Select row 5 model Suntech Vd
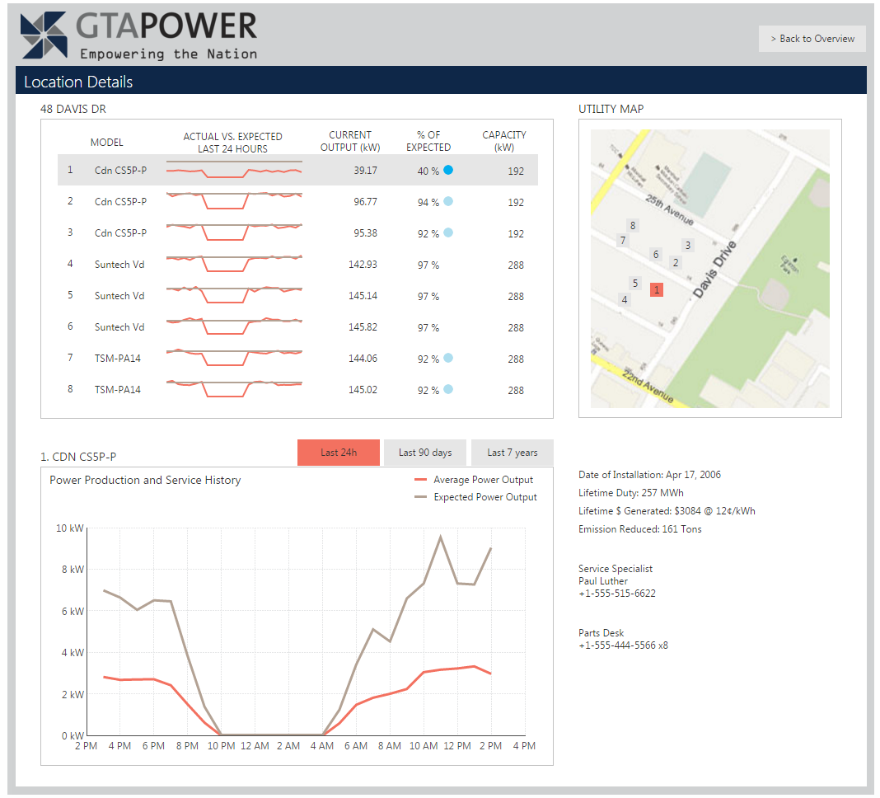Viewport: 880px width, 798px height. [119, 296]
